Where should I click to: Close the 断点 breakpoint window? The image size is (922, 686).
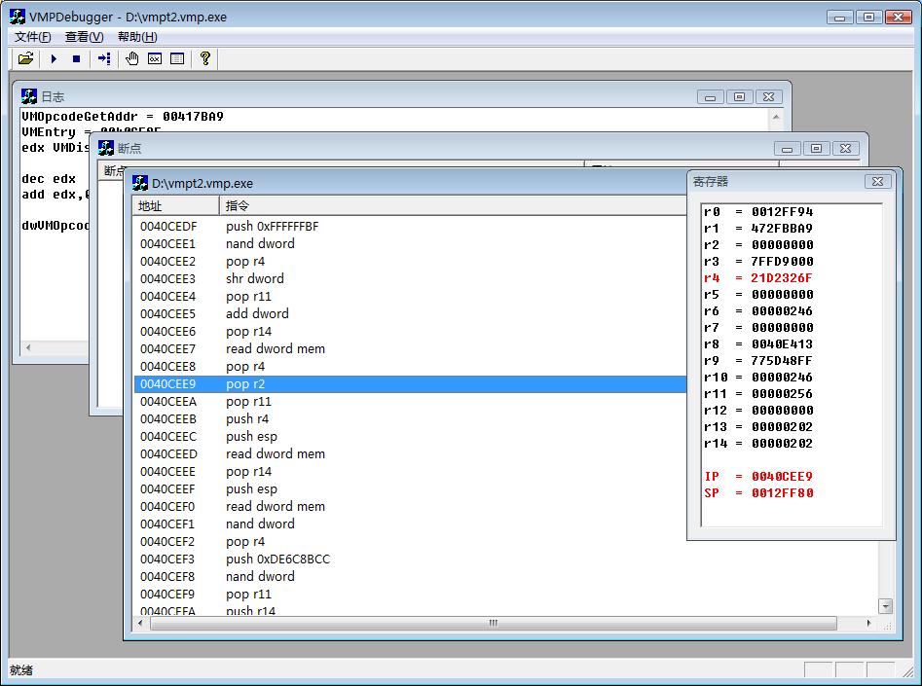[845, 148]
